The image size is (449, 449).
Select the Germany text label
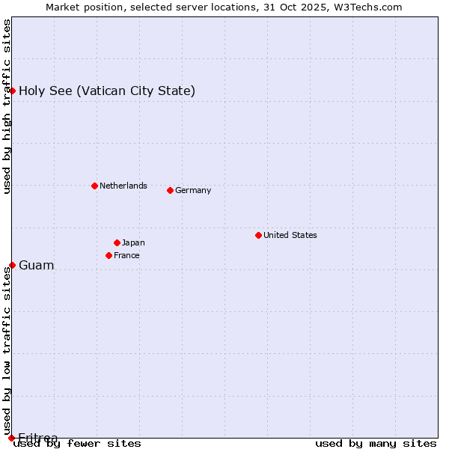point(193,190)
